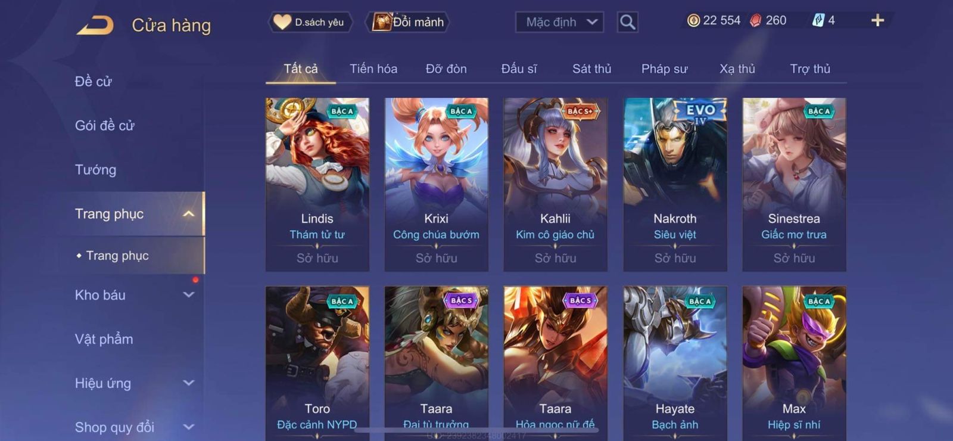The width and height of the screenshot is (953, 441).
Task: Open D.sách yêu heart wishlist
Action: point(309,22)
